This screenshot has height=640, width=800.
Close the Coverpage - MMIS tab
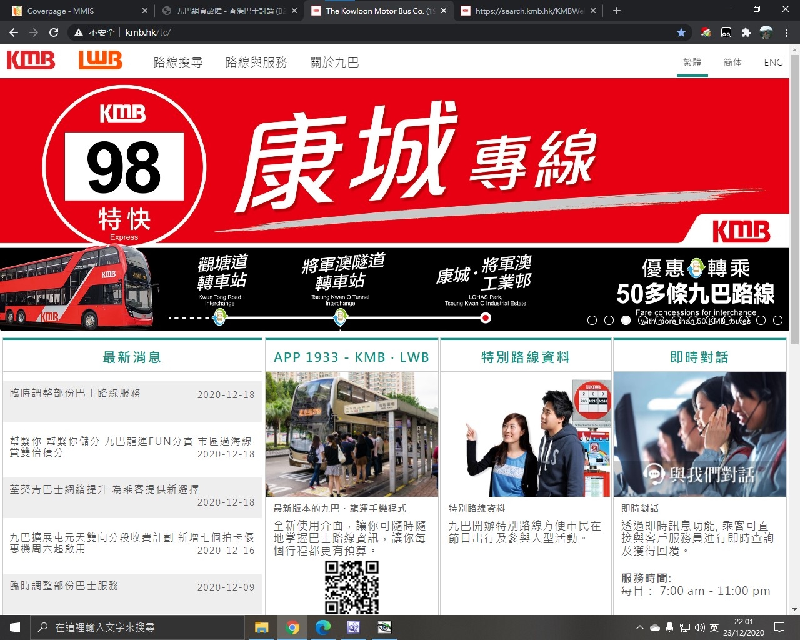pos(145,11)
